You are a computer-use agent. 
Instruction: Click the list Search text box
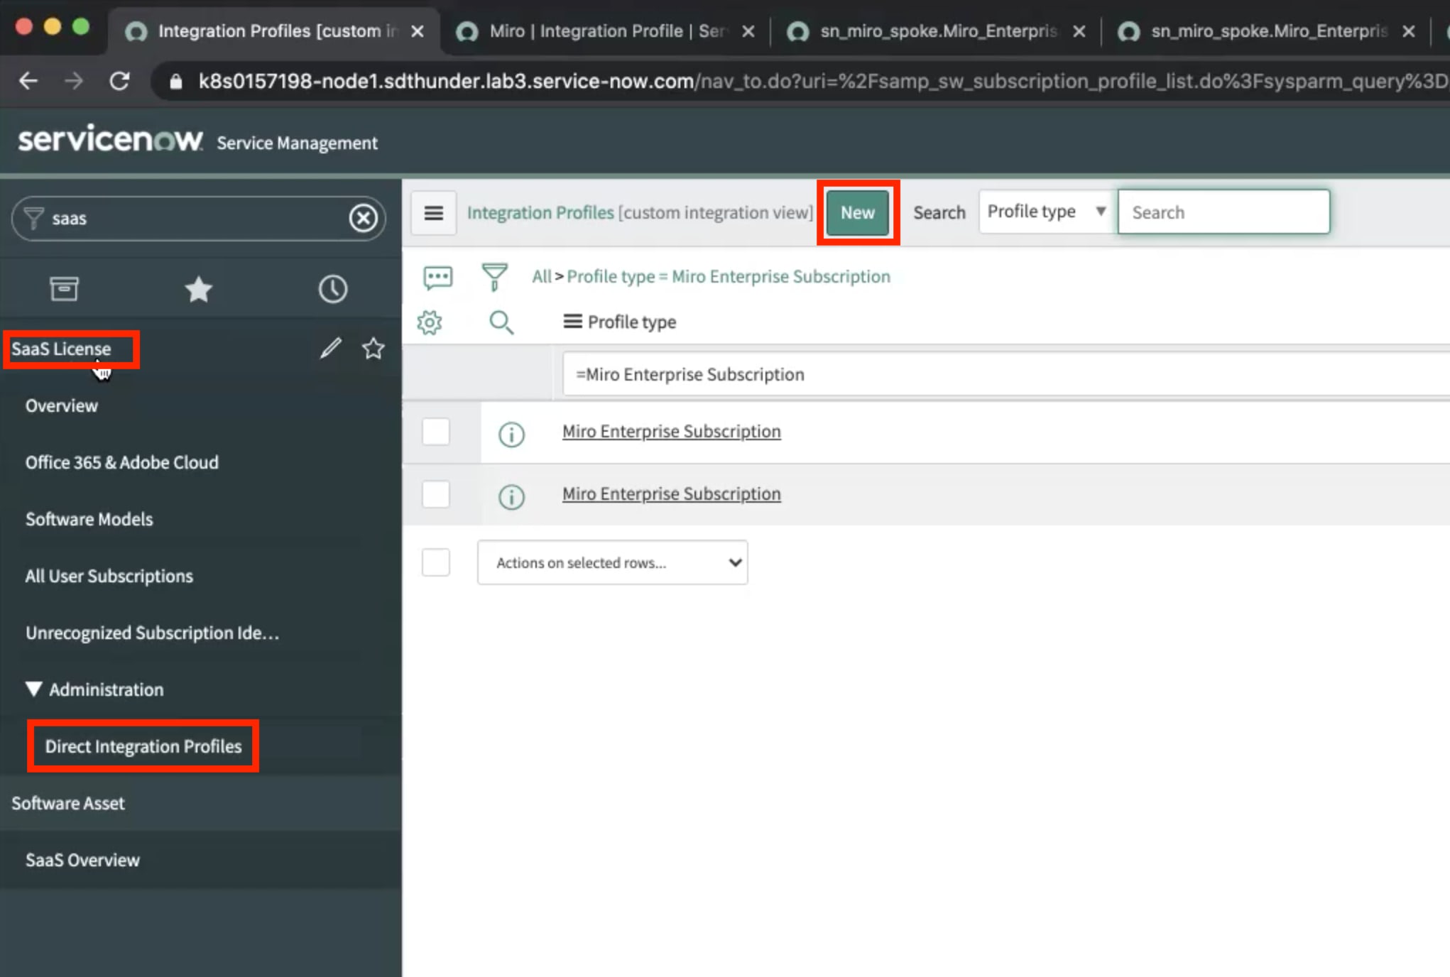[x=1223, y=212]
